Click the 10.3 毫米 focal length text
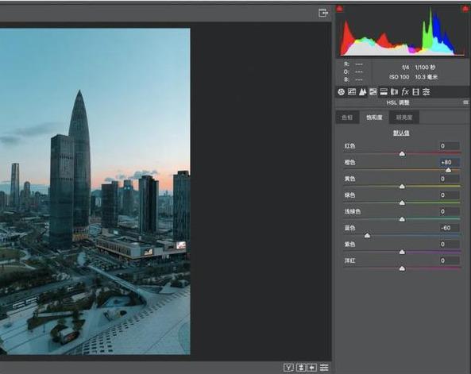The width and height of the screenshot is (471, 374). pos(427,77)
